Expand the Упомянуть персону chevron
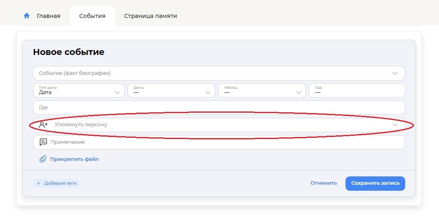The image size is (439, 221). point(395,125)
